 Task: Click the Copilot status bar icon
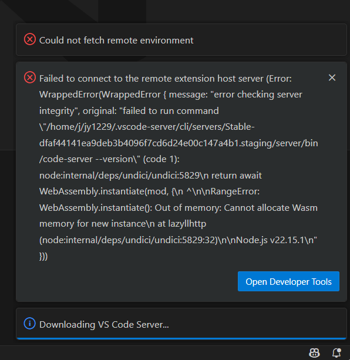click(314, 352)
